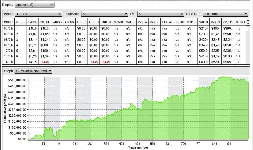The height and width of the screenshot is (150, 253).
Task: Select the 07/01 period cell in row 1
Action: tap(8, 29)
